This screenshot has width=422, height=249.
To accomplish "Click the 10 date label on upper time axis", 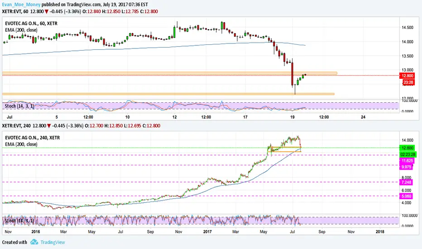I will coord(127,117).
